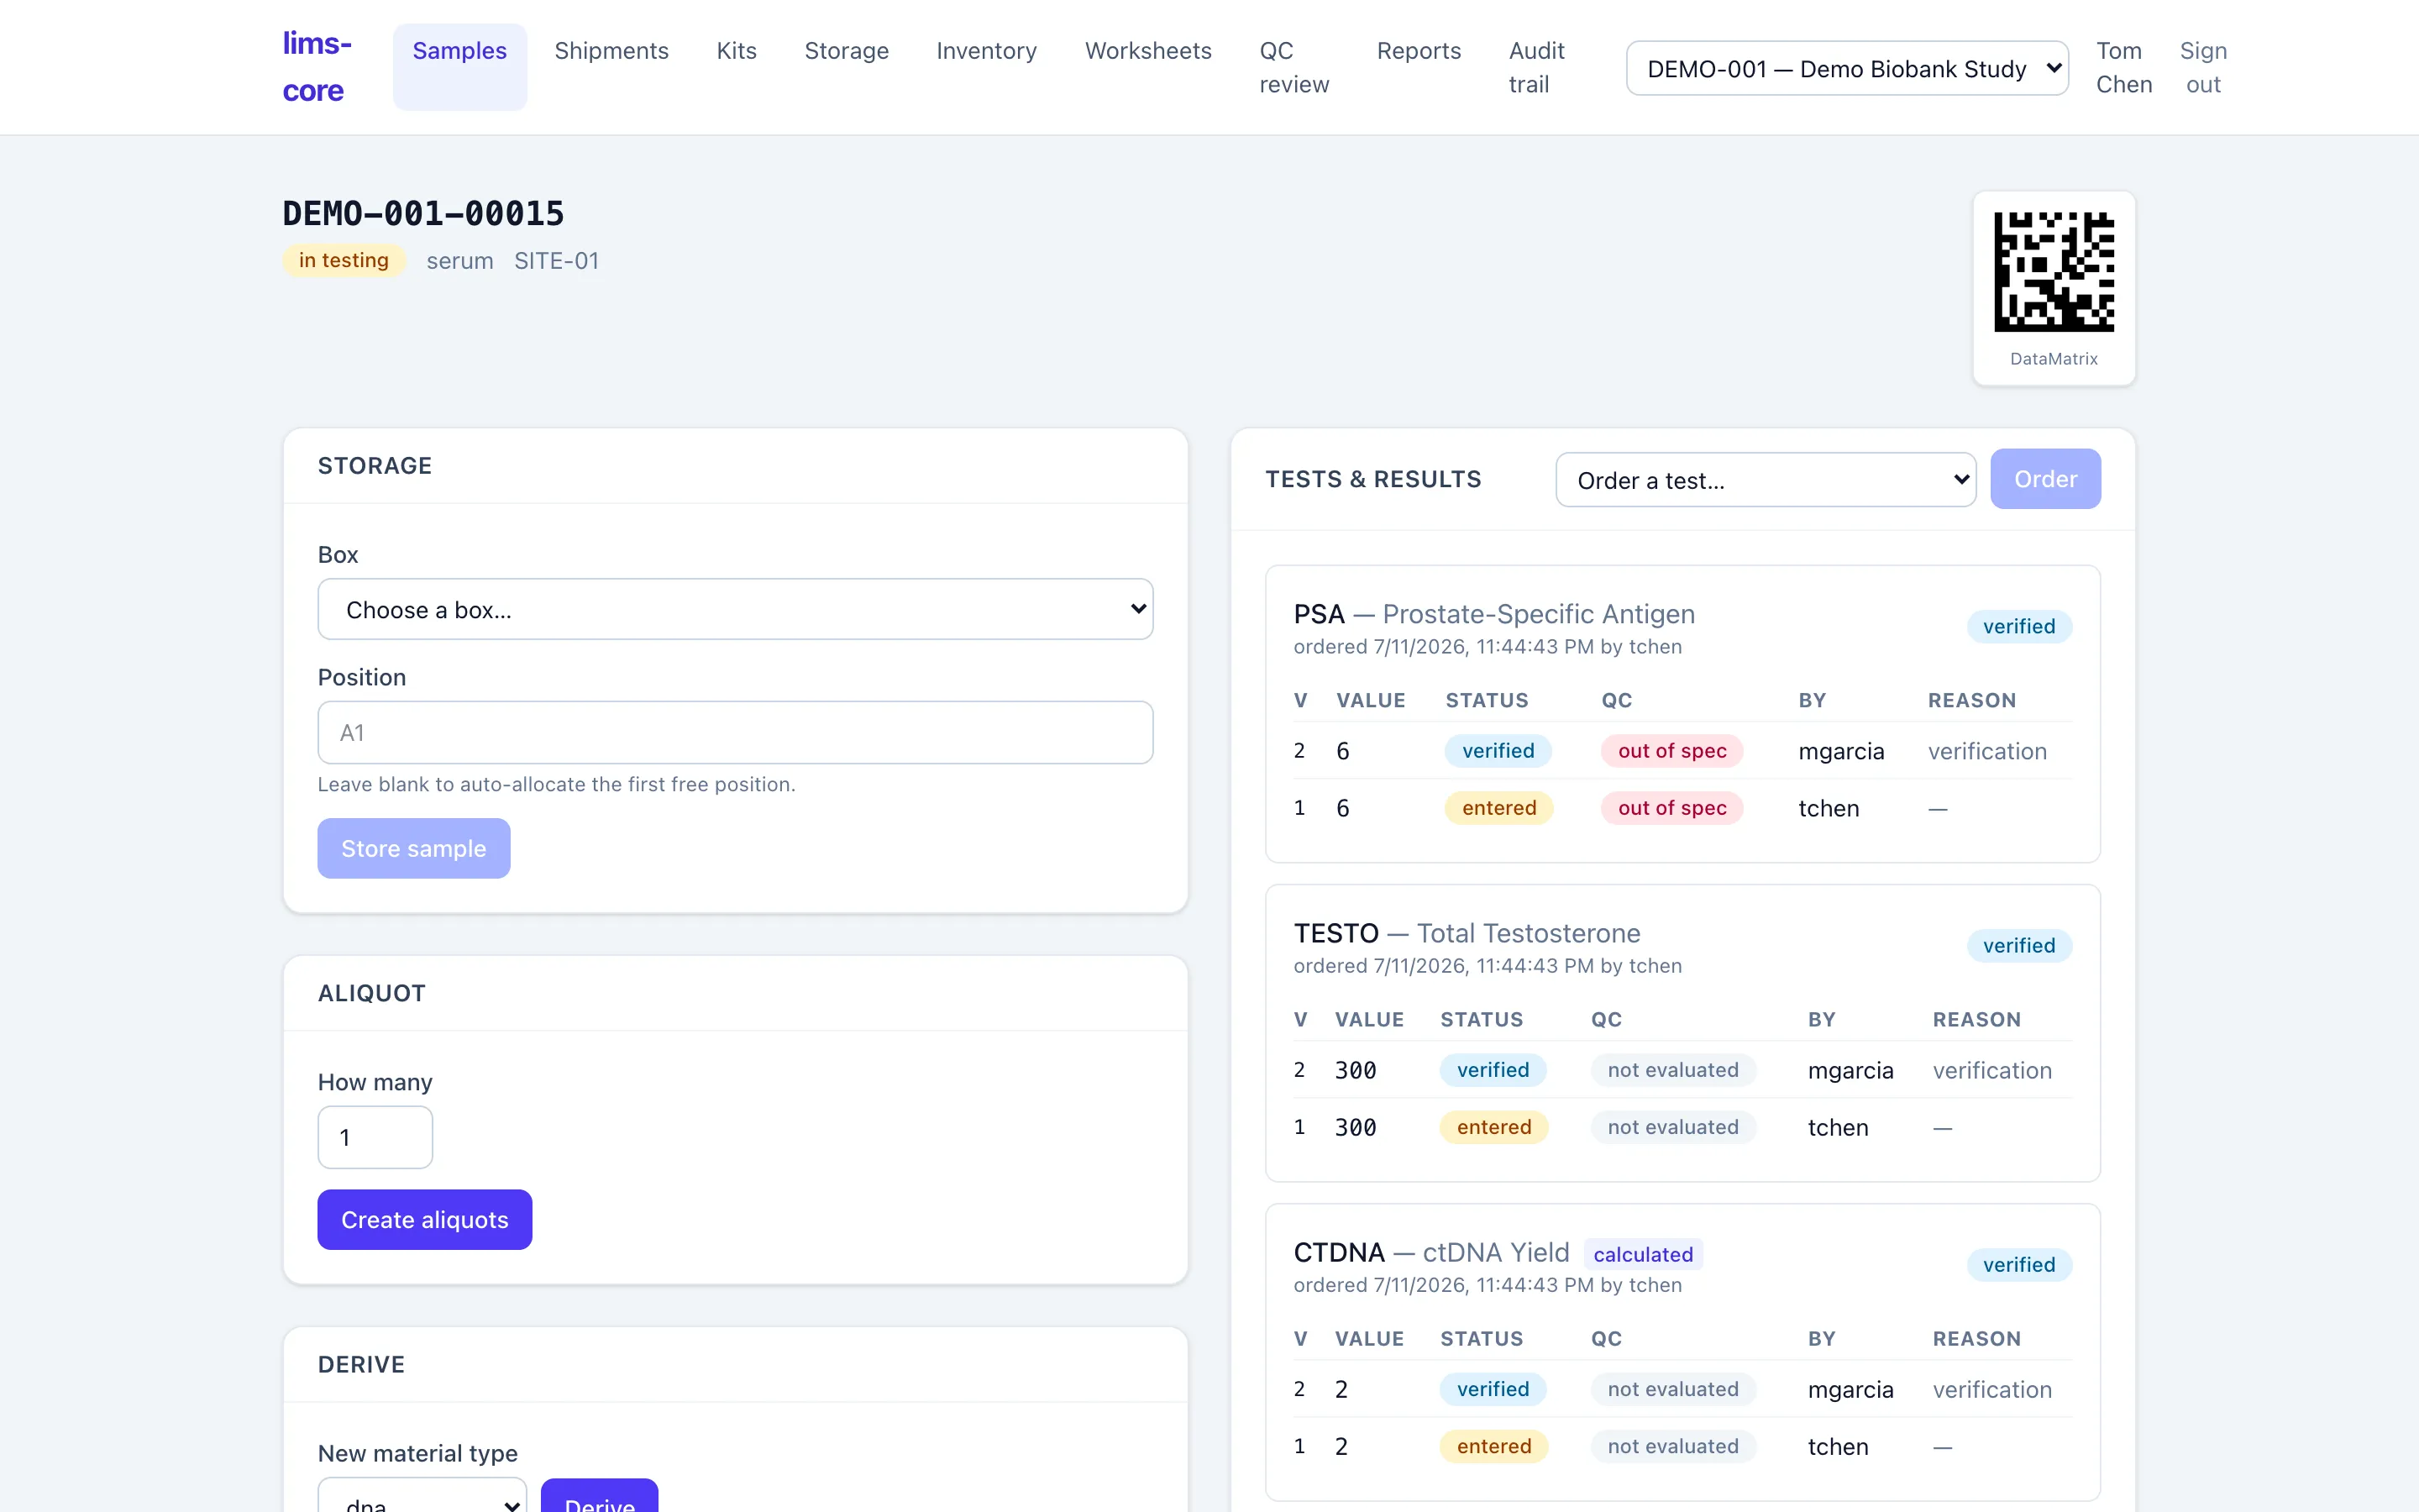Click the DataMatrix barcode image
This screenshot has height=1512, width=2419.
[x=2053, y=272]
